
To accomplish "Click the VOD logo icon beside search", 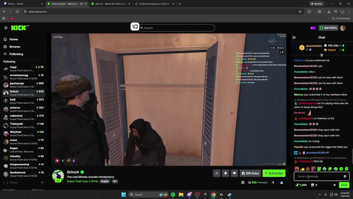I will tap(135, 27).
